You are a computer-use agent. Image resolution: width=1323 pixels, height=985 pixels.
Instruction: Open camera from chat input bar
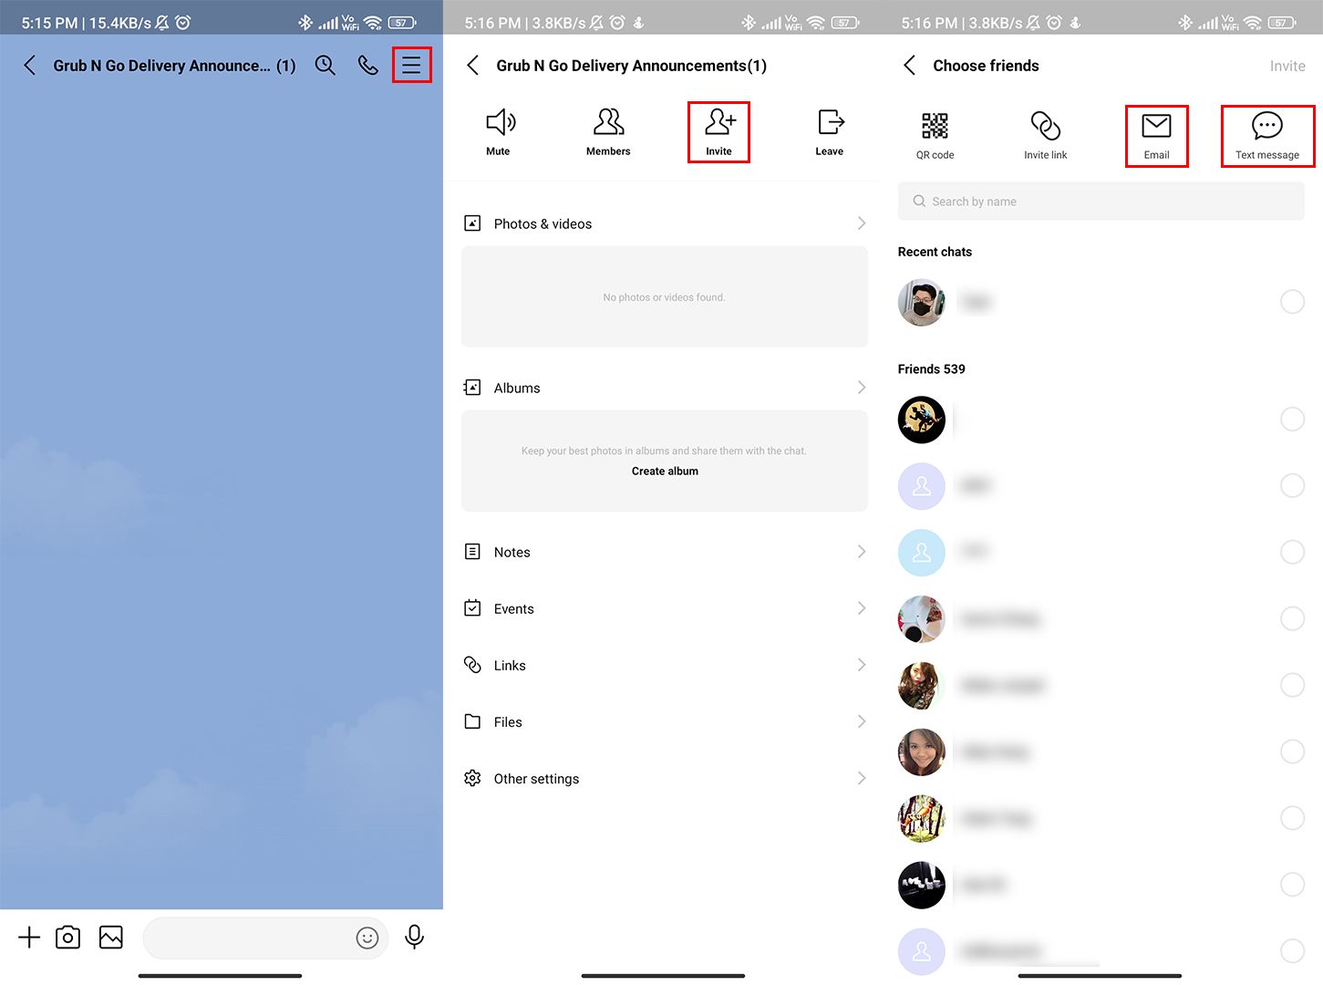tap(68, 937)
